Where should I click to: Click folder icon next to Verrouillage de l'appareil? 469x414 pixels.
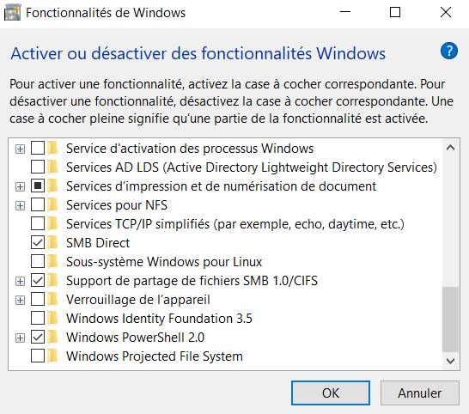(52, 300)
